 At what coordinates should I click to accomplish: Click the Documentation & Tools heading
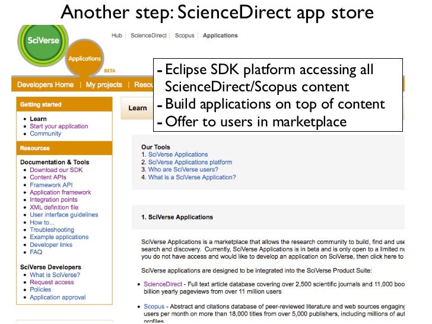(55, 162)
